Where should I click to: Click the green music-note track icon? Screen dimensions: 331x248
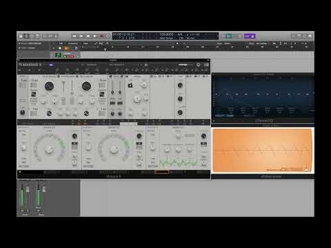59,55
